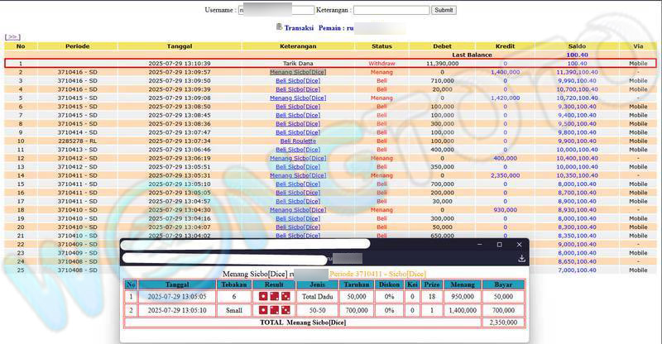Screen dimensions: 662x344
Task: Maximize the popup result window
Action: pos(499,245)
